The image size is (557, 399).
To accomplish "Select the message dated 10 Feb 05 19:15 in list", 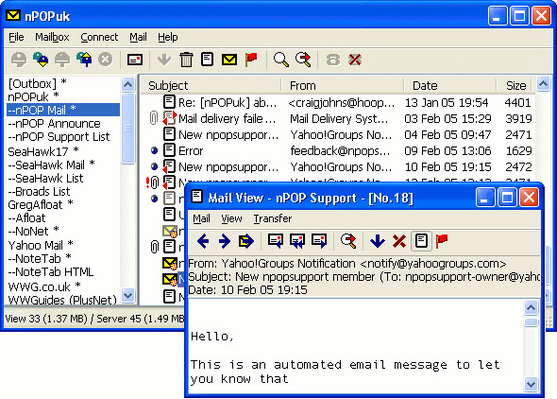I will [337, 166].
